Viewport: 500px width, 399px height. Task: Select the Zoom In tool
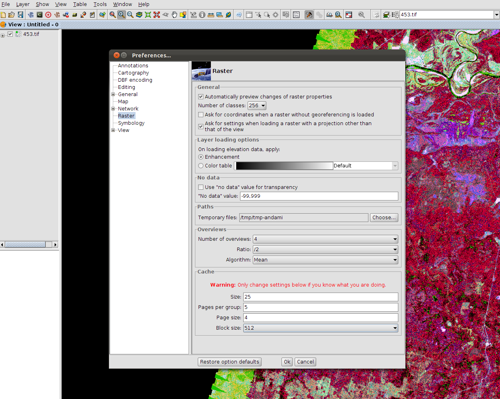pos(122,14)
